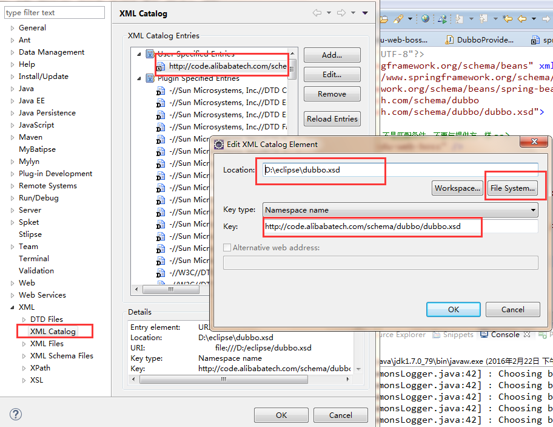Viewport: 553px width, 427px height.
Task: Open back-history dropdown in XML Catalog header
Action: [329, 13]
